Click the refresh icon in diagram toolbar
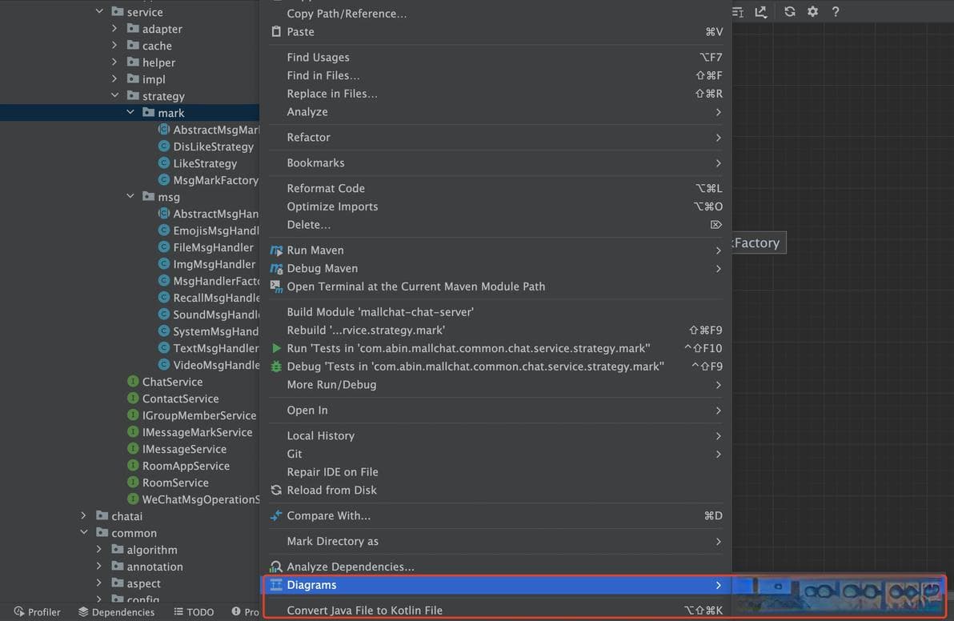 click(x=789, y=11)
